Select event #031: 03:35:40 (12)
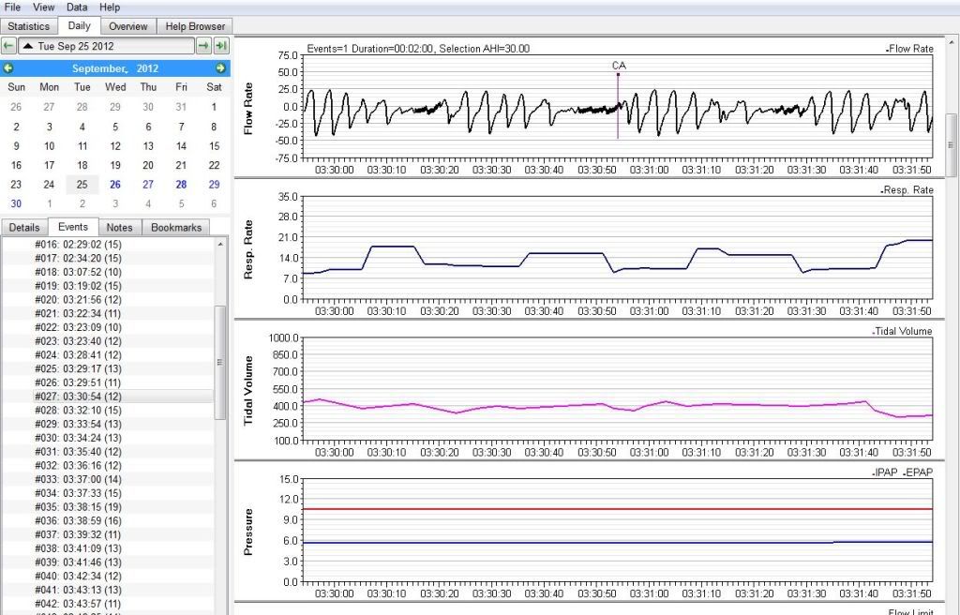 79,452
